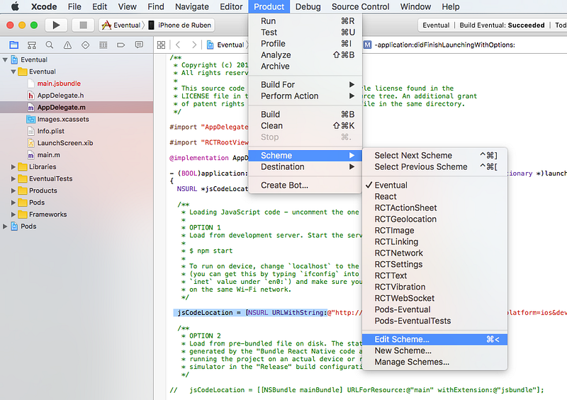This screenshot has height=400, width=567.
Task: Open the Find navigator magnifier icon
Action: (50, 45)
